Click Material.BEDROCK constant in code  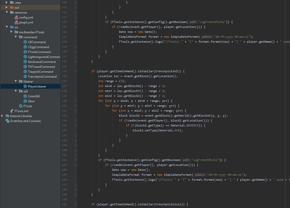[x=185, y=125]
